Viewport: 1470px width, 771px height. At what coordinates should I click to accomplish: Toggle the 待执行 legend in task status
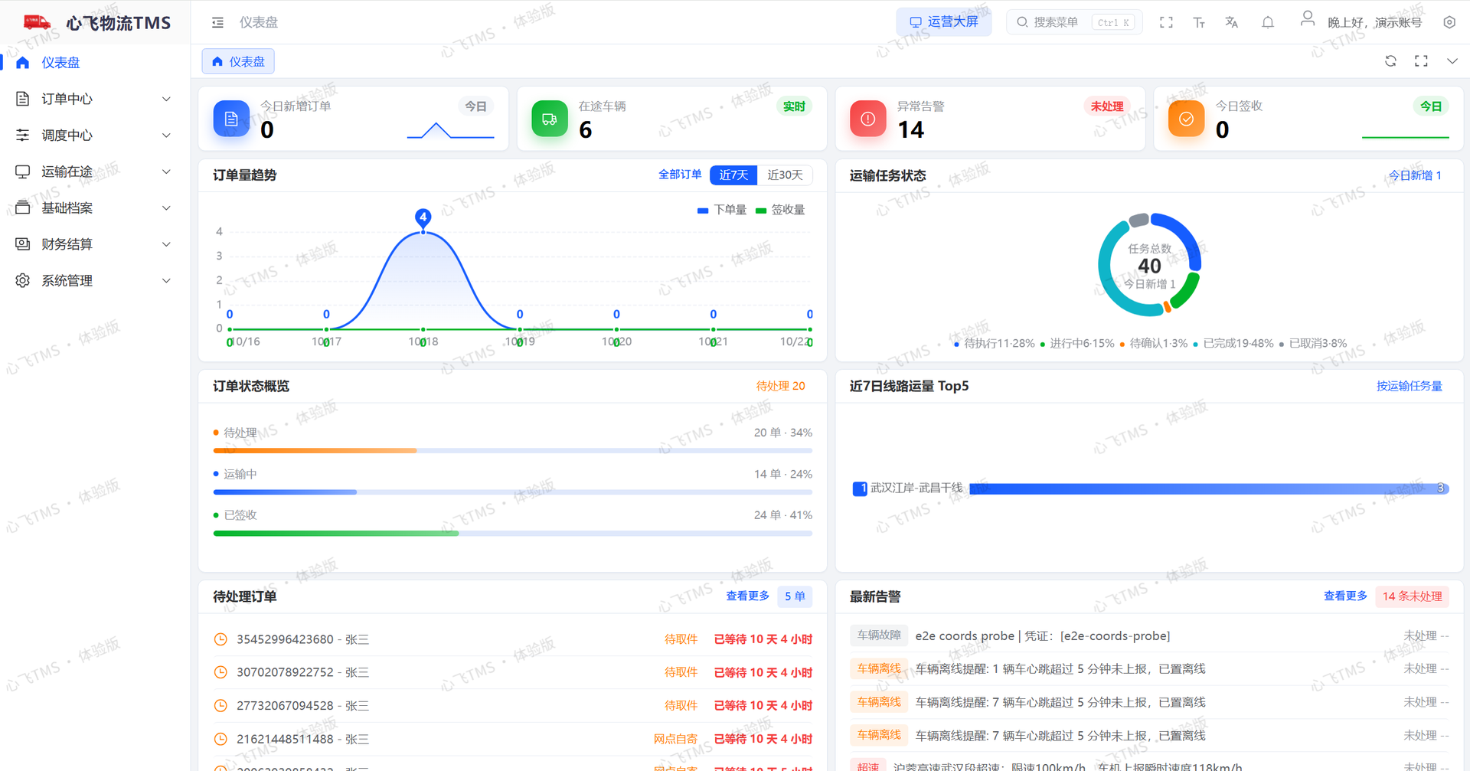(x=995, y=344)
